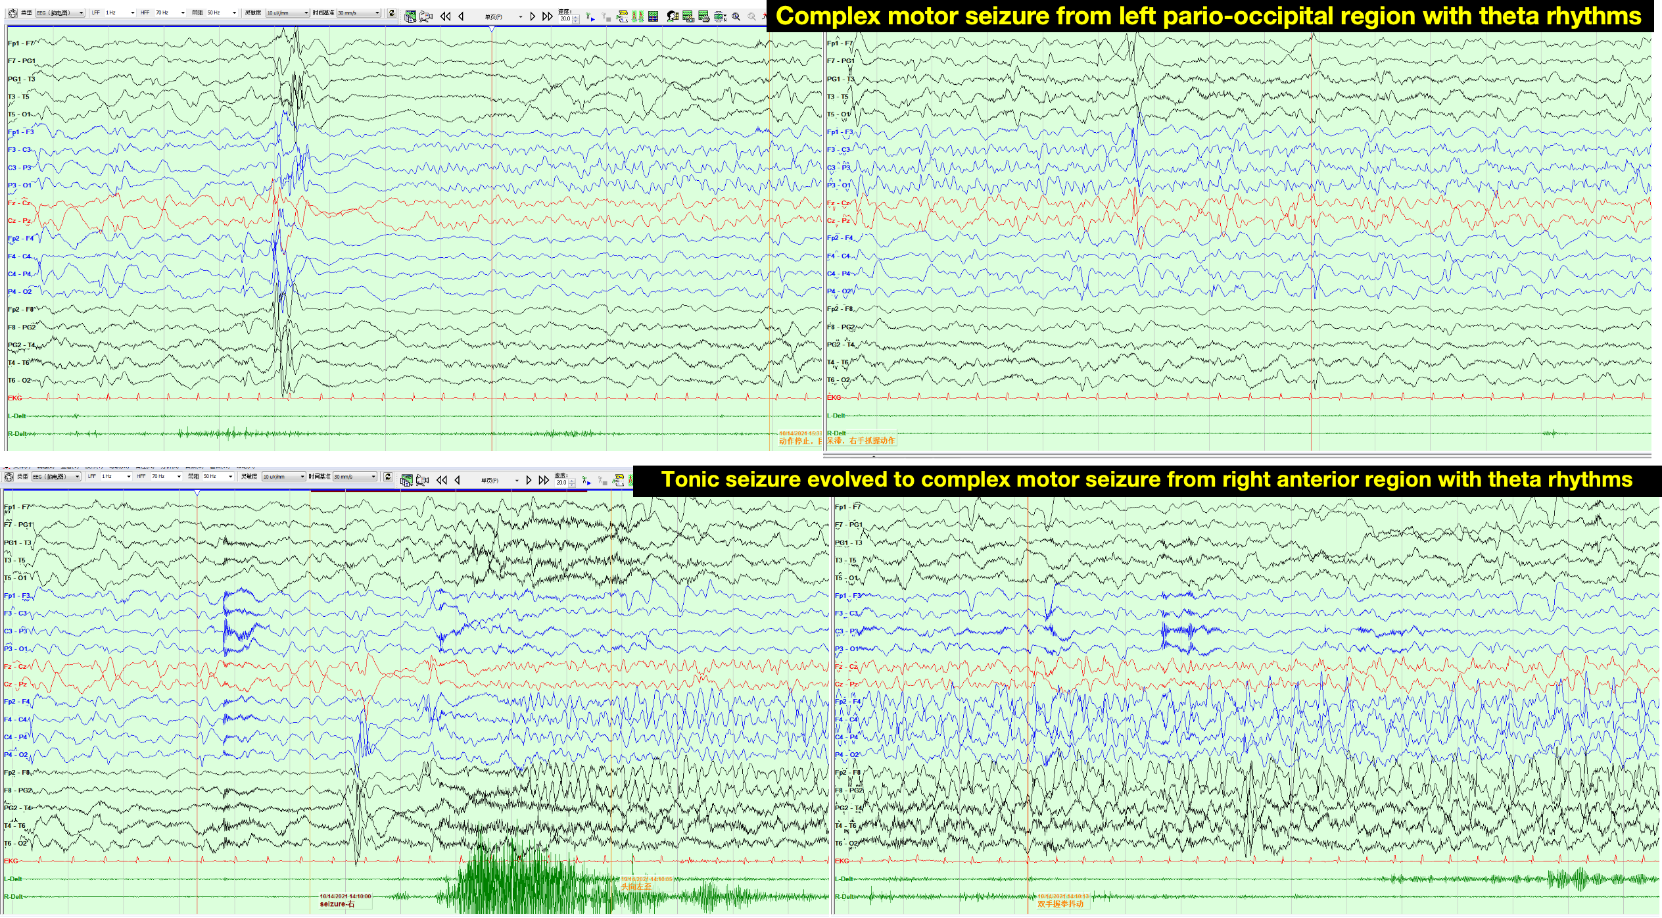
Task: Click the triangle time cursor marker atop upper-left EEG
Action: (492, 29)
